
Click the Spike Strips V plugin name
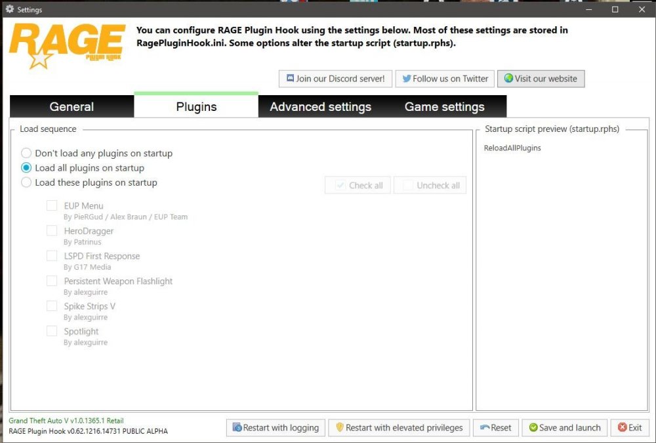pos(89,306)
